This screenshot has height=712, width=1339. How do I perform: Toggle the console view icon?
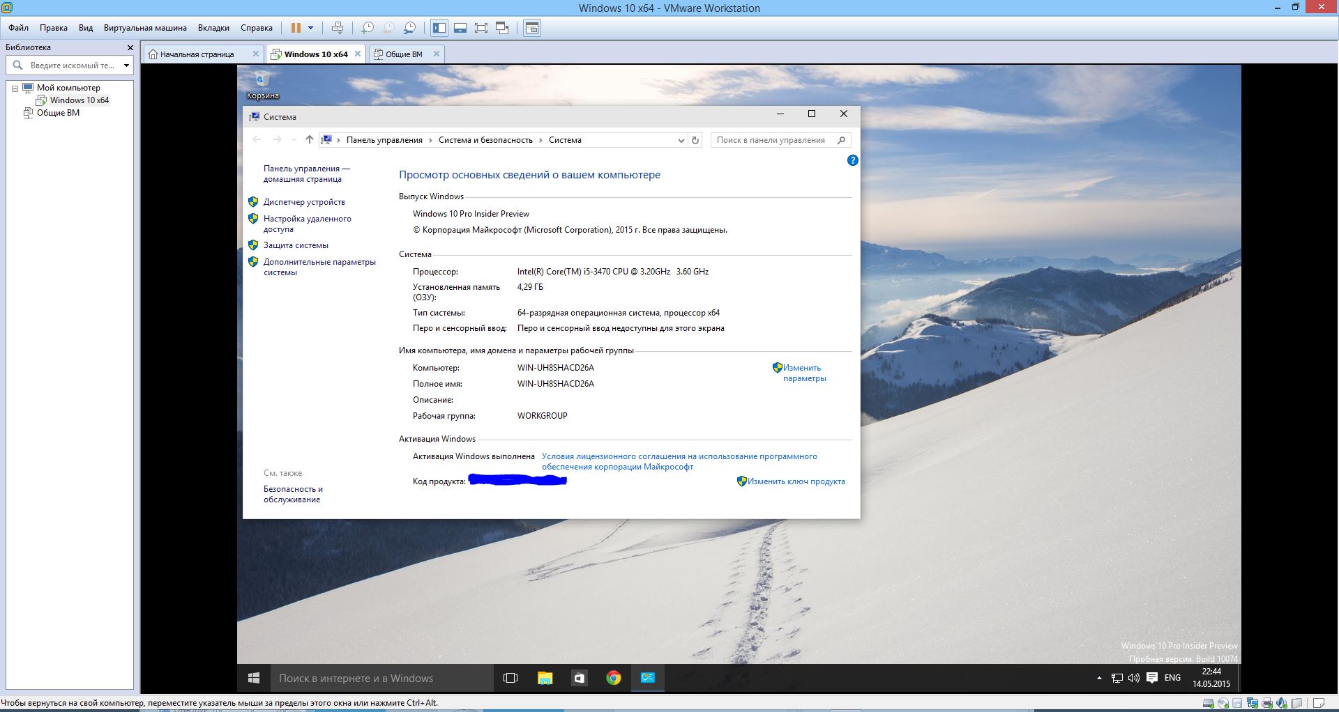pos(532,28)
